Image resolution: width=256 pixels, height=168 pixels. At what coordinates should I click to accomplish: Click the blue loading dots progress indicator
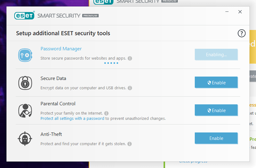pyautogui.click(x=111, y=63)
